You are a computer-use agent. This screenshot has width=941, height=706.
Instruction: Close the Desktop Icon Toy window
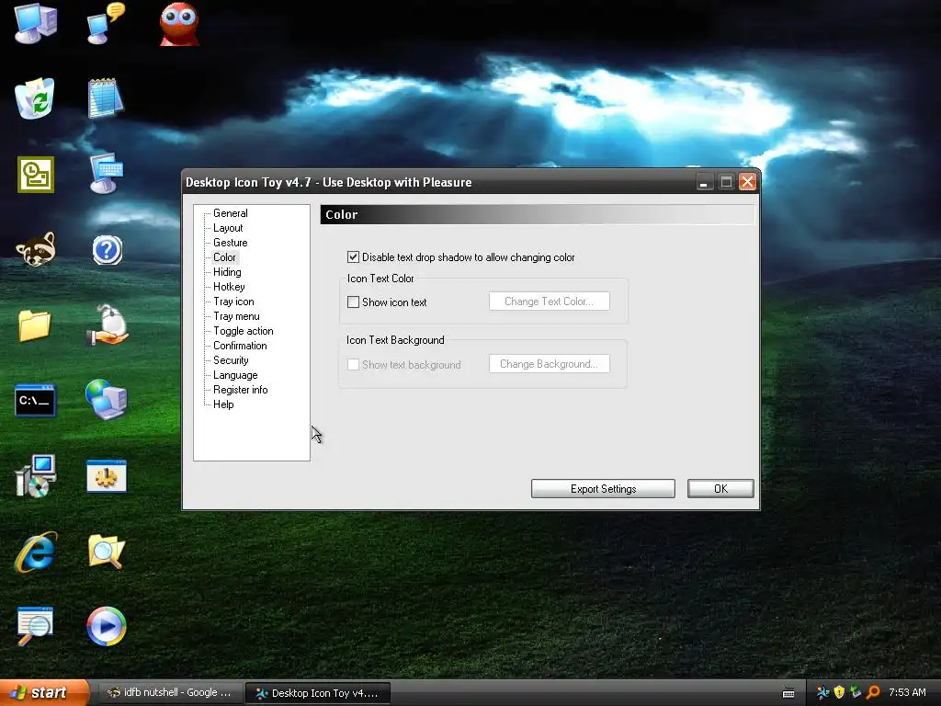[x=747, y=182]
